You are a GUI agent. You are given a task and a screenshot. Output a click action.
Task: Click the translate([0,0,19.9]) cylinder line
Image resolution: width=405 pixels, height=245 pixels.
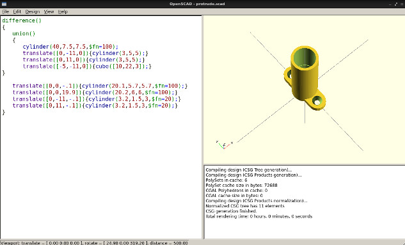pyautogui.click(x=95, y=92)
